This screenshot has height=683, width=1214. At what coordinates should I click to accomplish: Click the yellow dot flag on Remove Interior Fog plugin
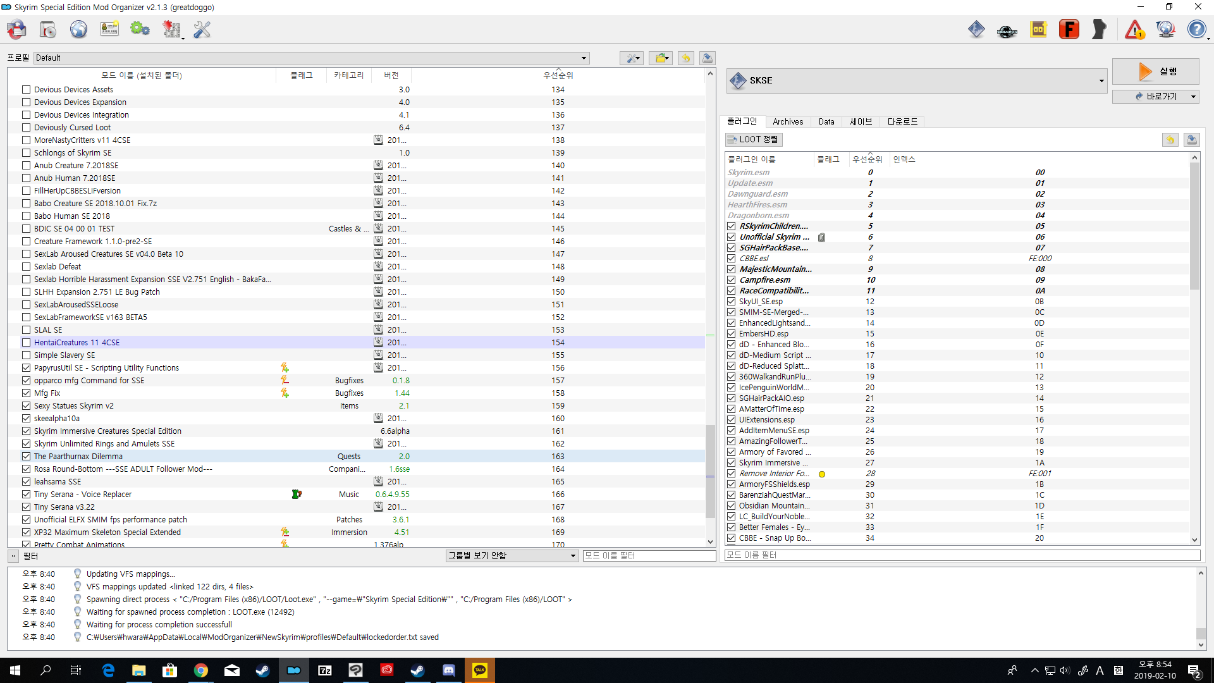pos(822,474)
